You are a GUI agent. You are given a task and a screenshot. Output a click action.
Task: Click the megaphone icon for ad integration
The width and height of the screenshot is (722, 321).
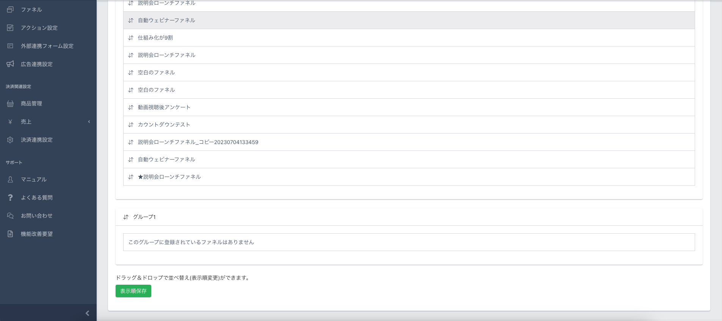(x=10, y=64)
